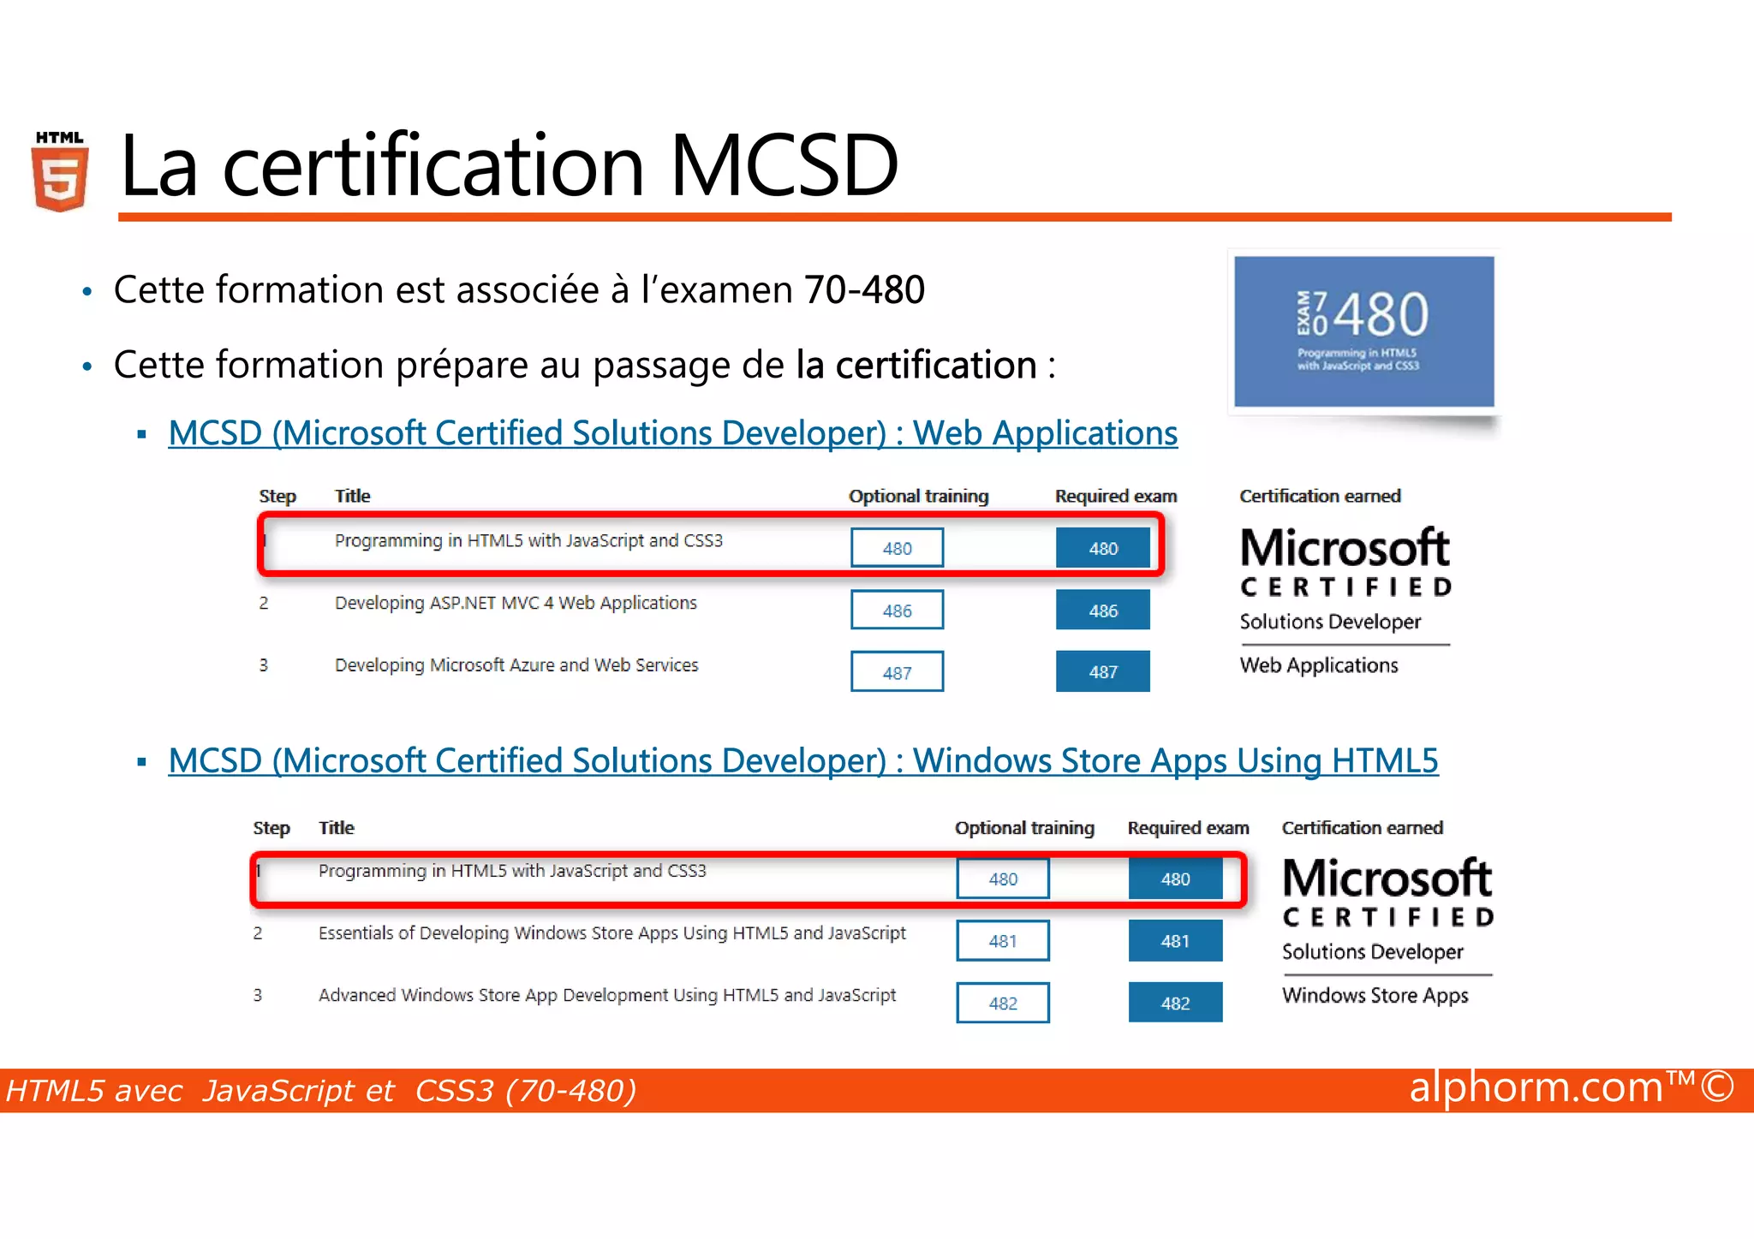Click Required exam 481 box
This screenshot has width=1754, height=1239.
click(x=1175, y=941)
